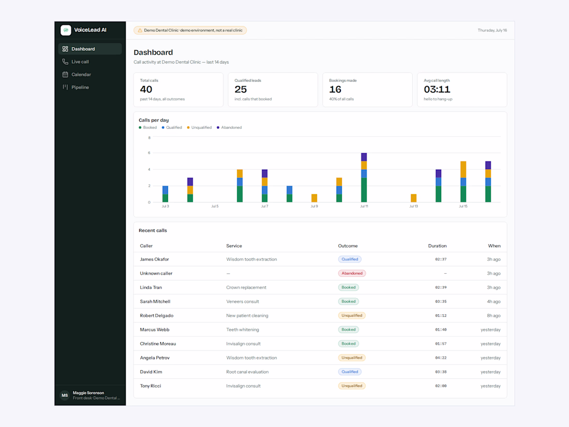This screenshot has height=427, width=569.
Task: Click the Teeth whitening service text
Action: [x=243, y=330]
